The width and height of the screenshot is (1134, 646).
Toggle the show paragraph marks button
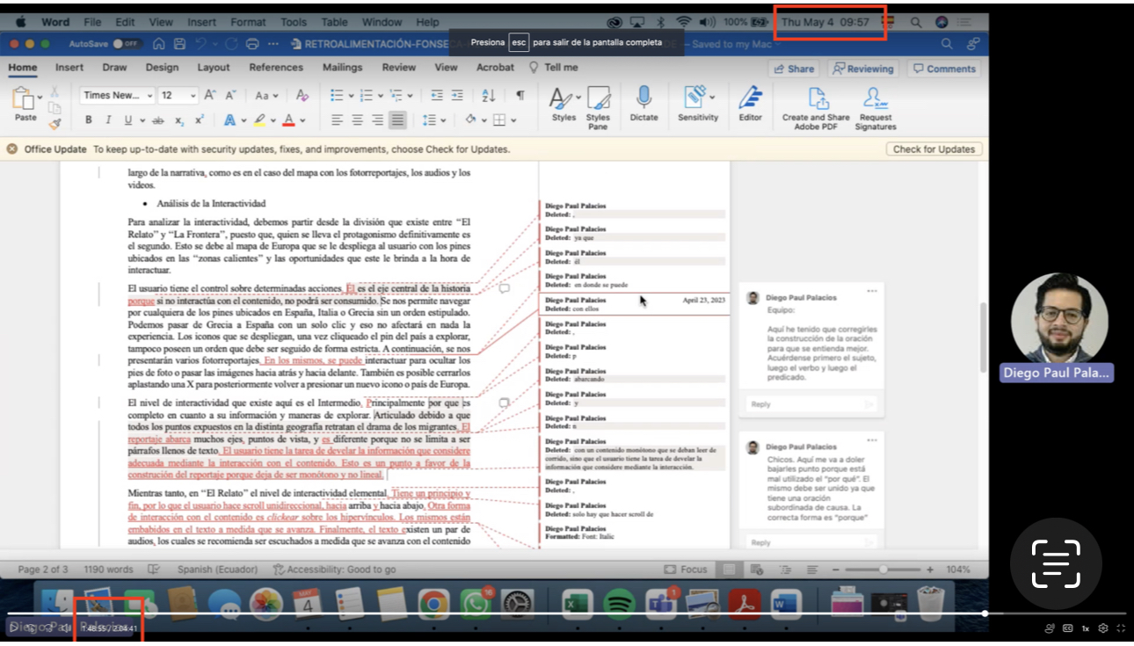[x=520, y=96]
